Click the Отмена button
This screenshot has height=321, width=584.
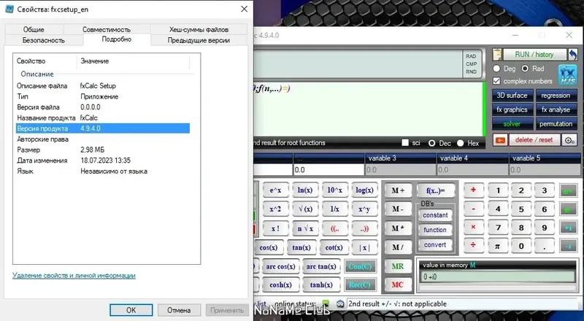pyautogui.click(x=179, y=310)
